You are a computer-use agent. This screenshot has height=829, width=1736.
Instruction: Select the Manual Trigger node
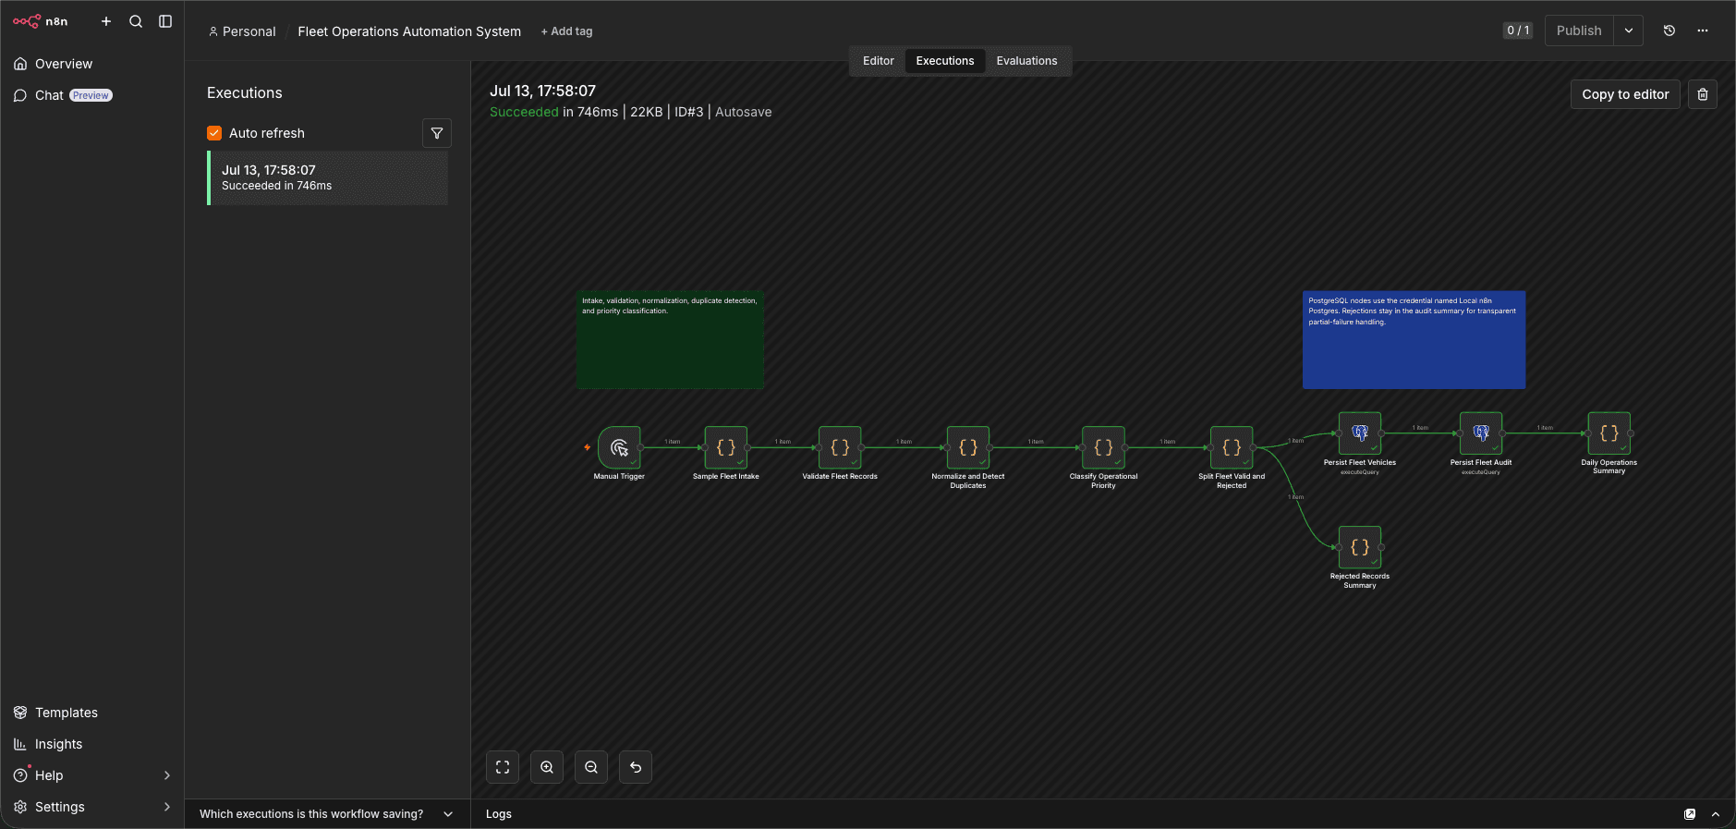click(x=619, y=447)
